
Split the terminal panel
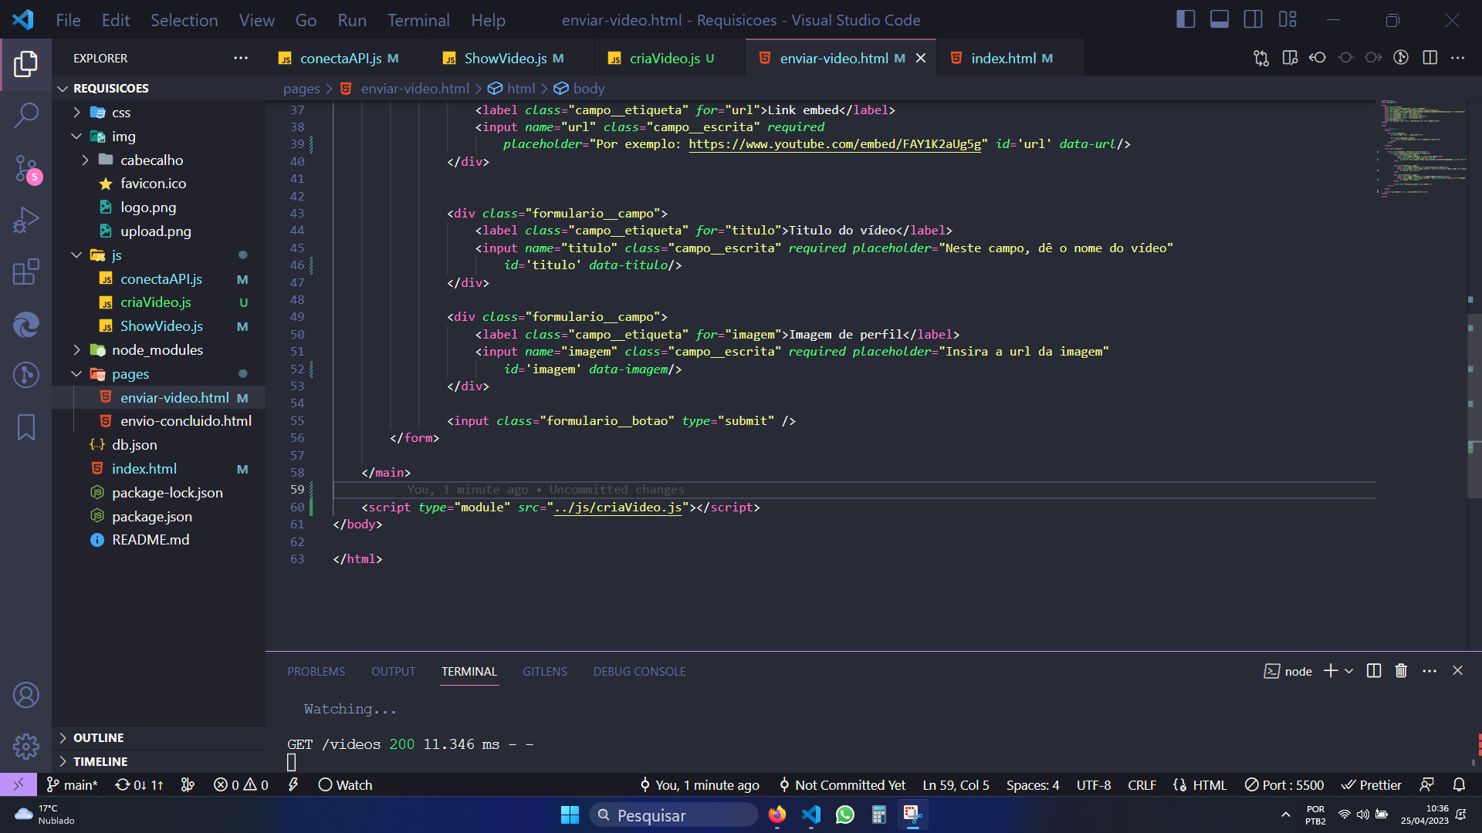tap(1374, 671)
